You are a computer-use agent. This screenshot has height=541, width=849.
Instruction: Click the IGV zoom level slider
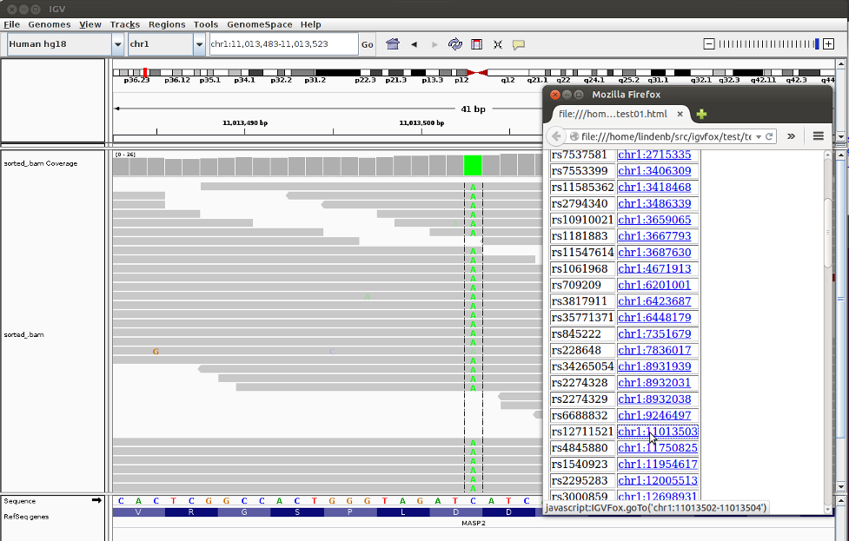coord(769,43)
